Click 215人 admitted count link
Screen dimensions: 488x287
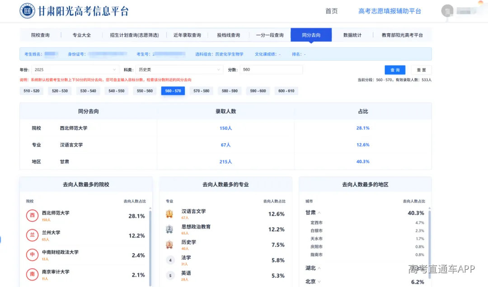click(225, 161)
